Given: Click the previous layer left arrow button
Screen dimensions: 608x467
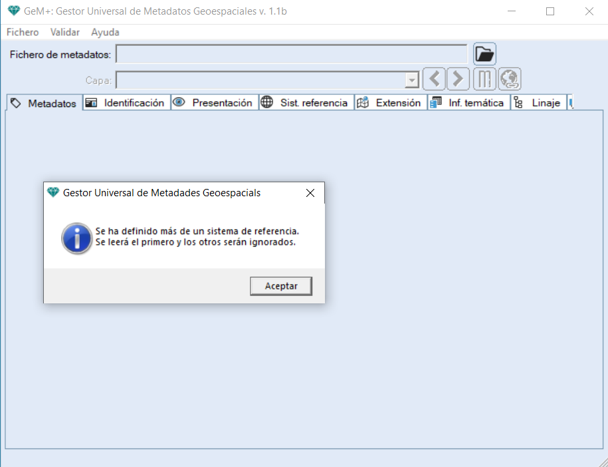Looking at the screenshot, I should pyautogui.click(x=434, y=79).
